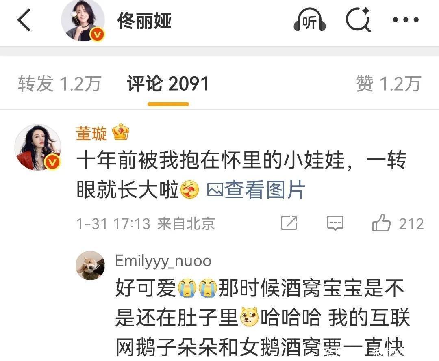This screenshot has height=361, width=439.
Task: Select the 评论 2091 tab
Action: (168, 83)
